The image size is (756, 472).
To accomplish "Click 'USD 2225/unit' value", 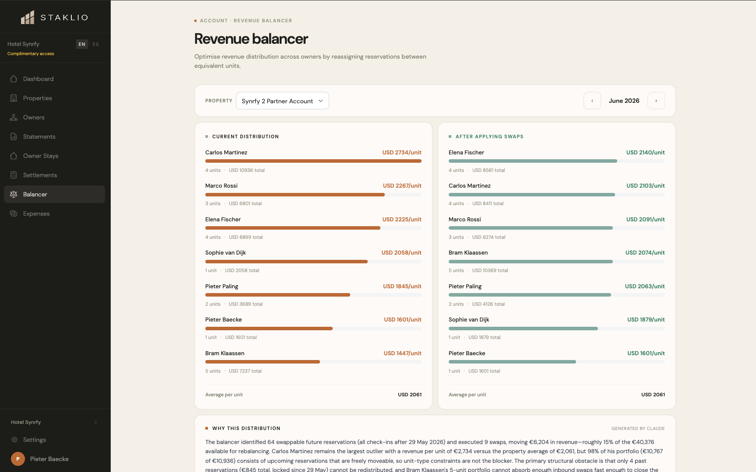I will tap(402, 219).
